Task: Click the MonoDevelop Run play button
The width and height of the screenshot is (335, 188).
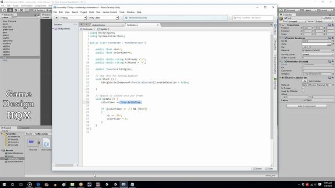Action: (57, 18)
